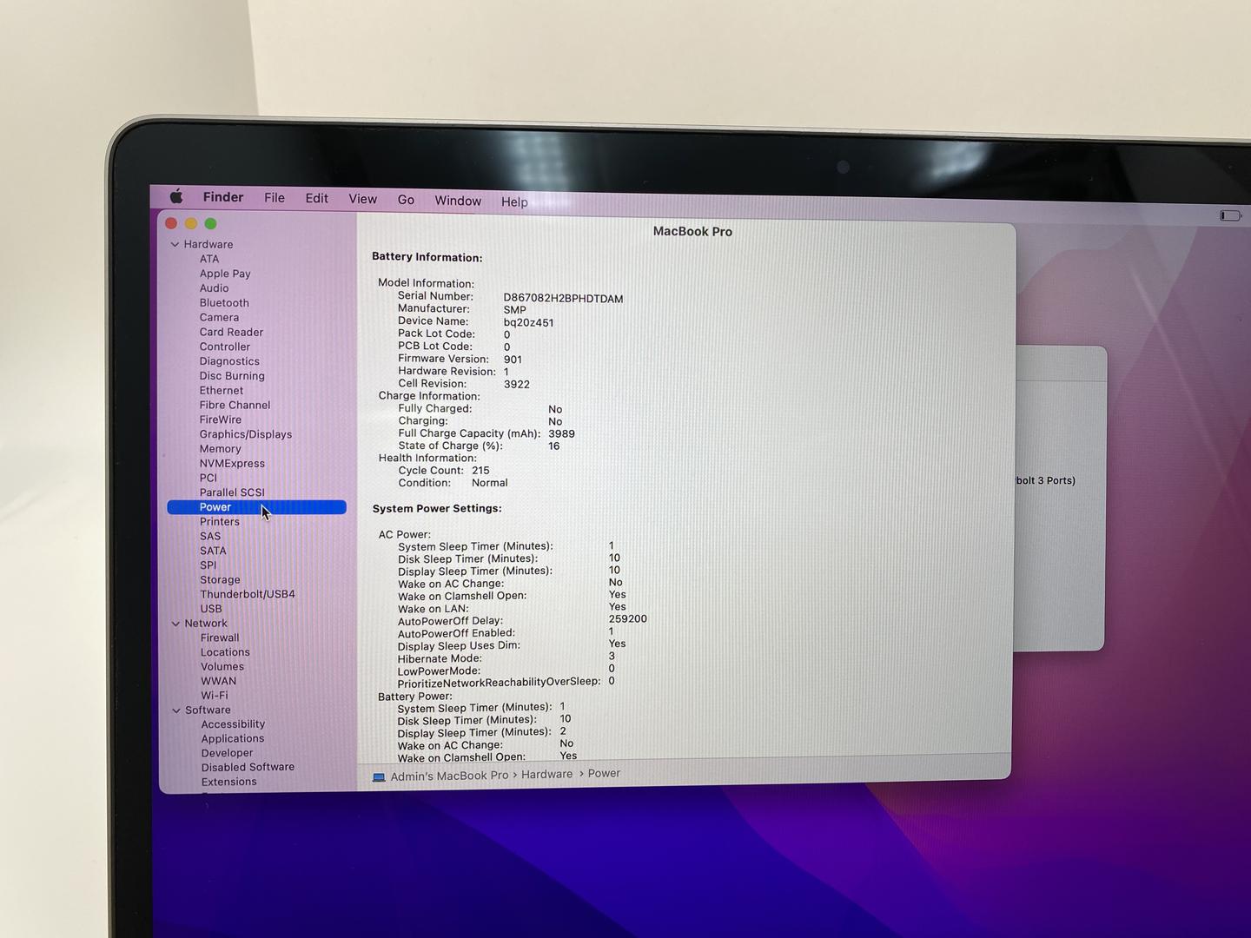
Task: Select SPI in the sidebar
Action: point(208,565)
